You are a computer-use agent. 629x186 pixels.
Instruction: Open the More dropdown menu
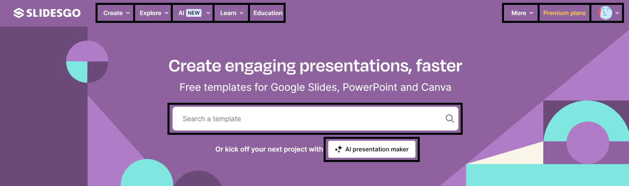pos(521,13)
